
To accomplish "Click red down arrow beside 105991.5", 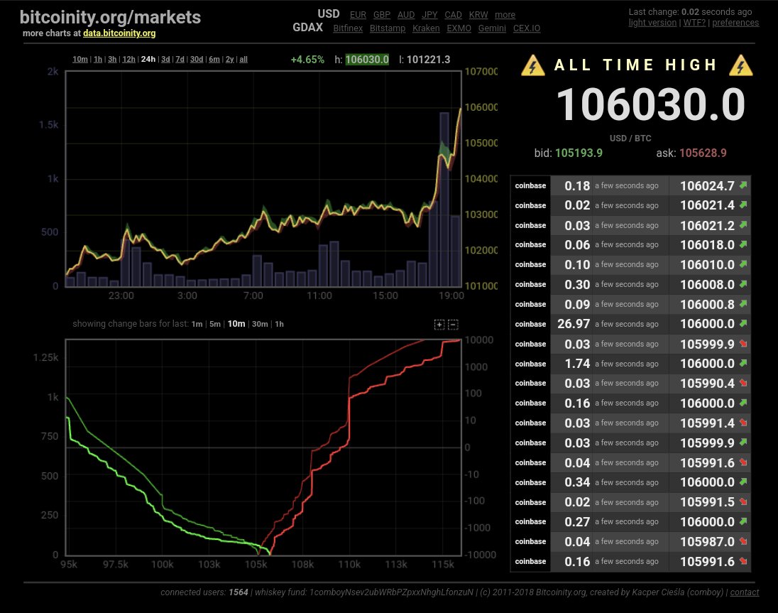I will 743,501.
